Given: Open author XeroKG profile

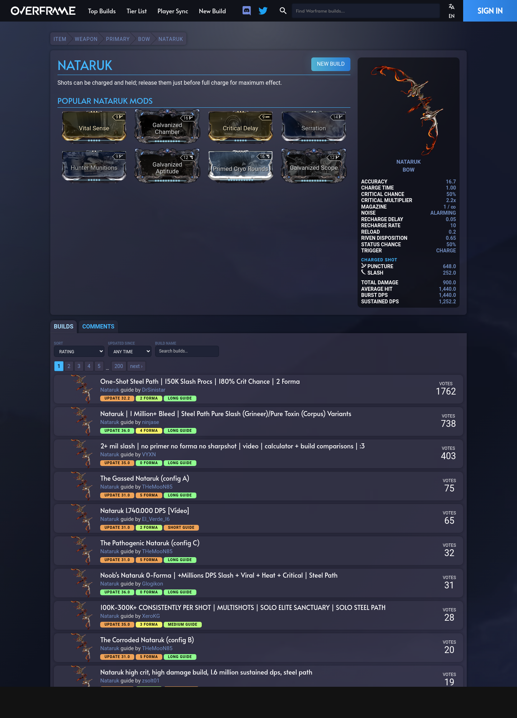Looking at the screenshot, I should pos(151,616).
